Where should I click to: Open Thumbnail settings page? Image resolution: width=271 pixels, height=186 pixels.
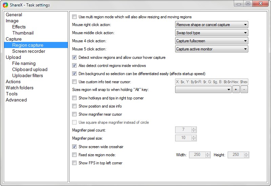tap(23, 33)
